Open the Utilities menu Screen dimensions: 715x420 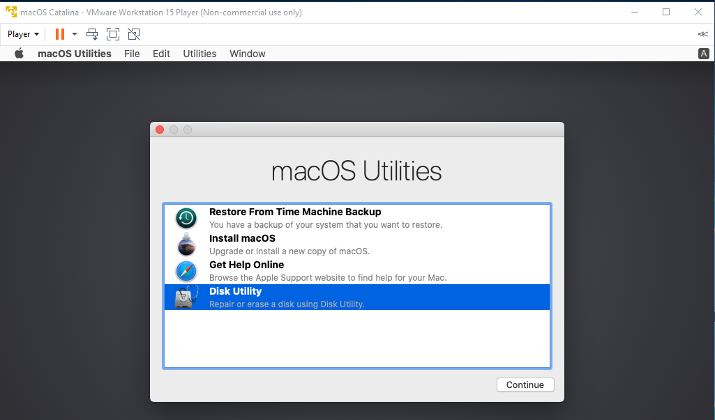(200, 54)
